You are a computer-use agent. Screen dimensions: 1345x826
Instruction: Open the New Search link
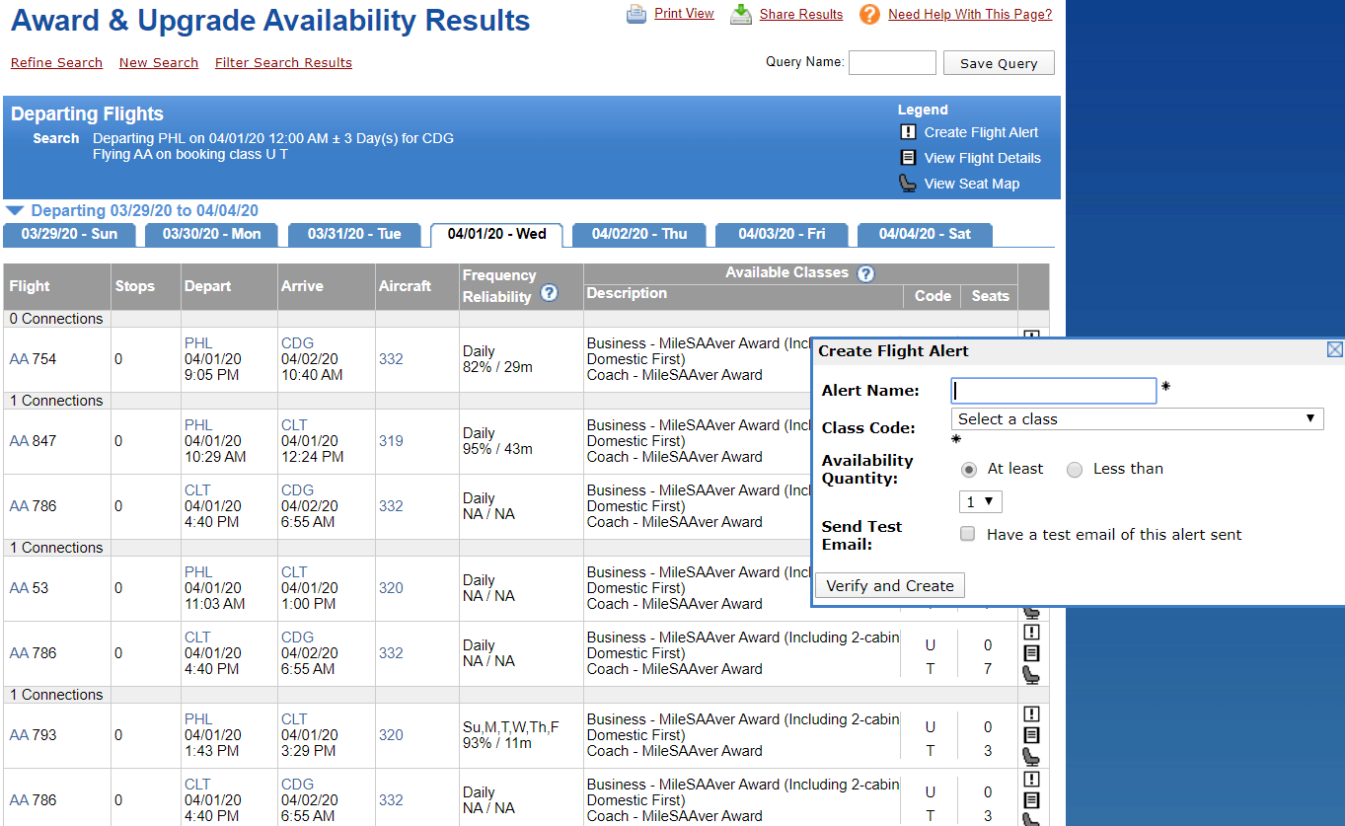pyautogui.click(x=159, y=62)
